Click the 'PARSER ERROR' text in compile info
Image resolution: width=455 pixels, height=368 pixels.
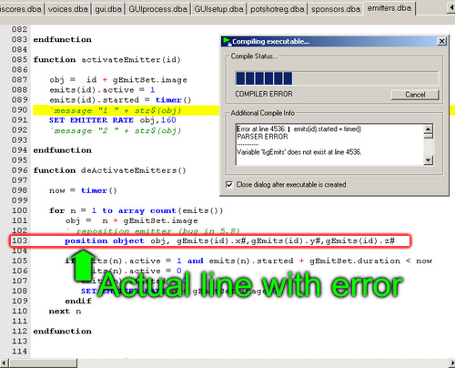[x=262, y=137]
